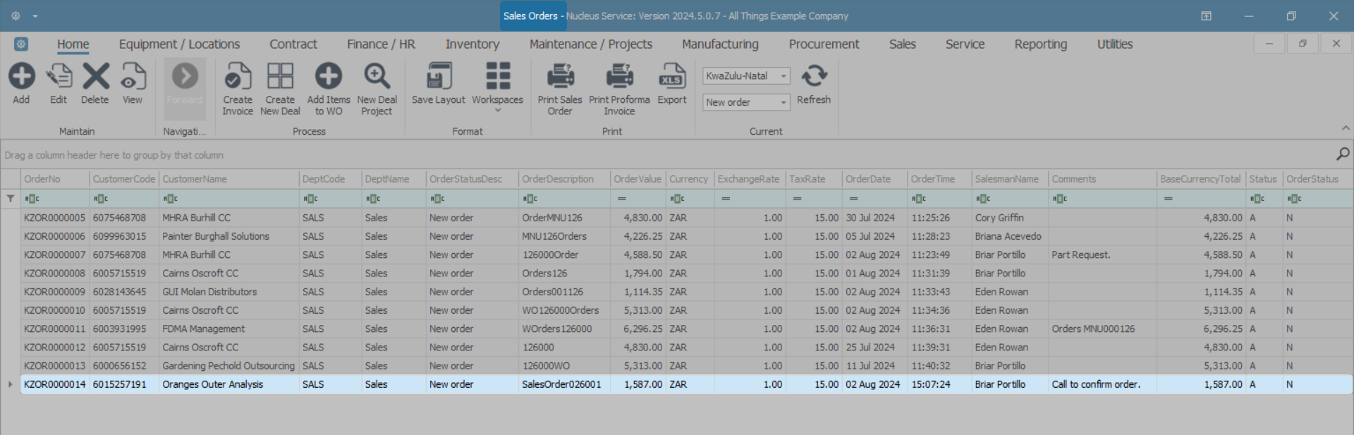Click the Create Invoice icon

coord(238,77)
